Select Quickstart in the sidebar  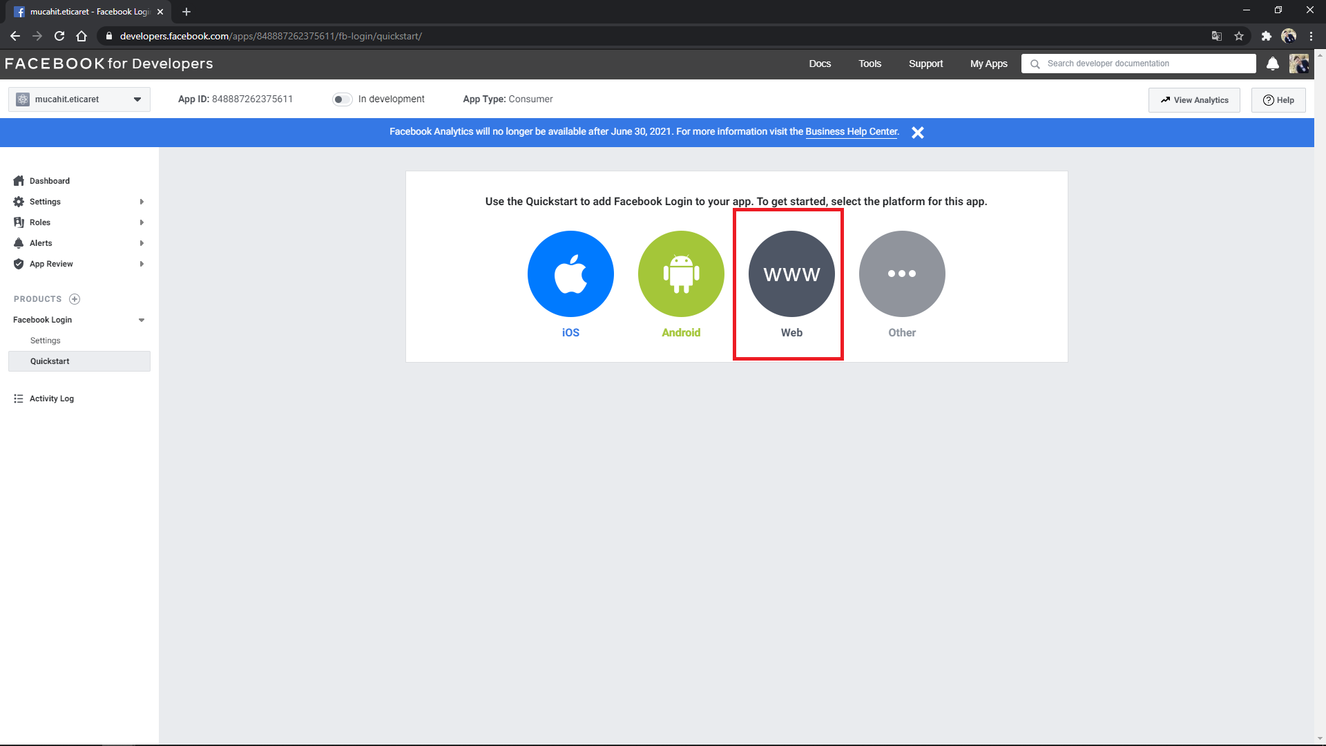(x=79, y=361)
